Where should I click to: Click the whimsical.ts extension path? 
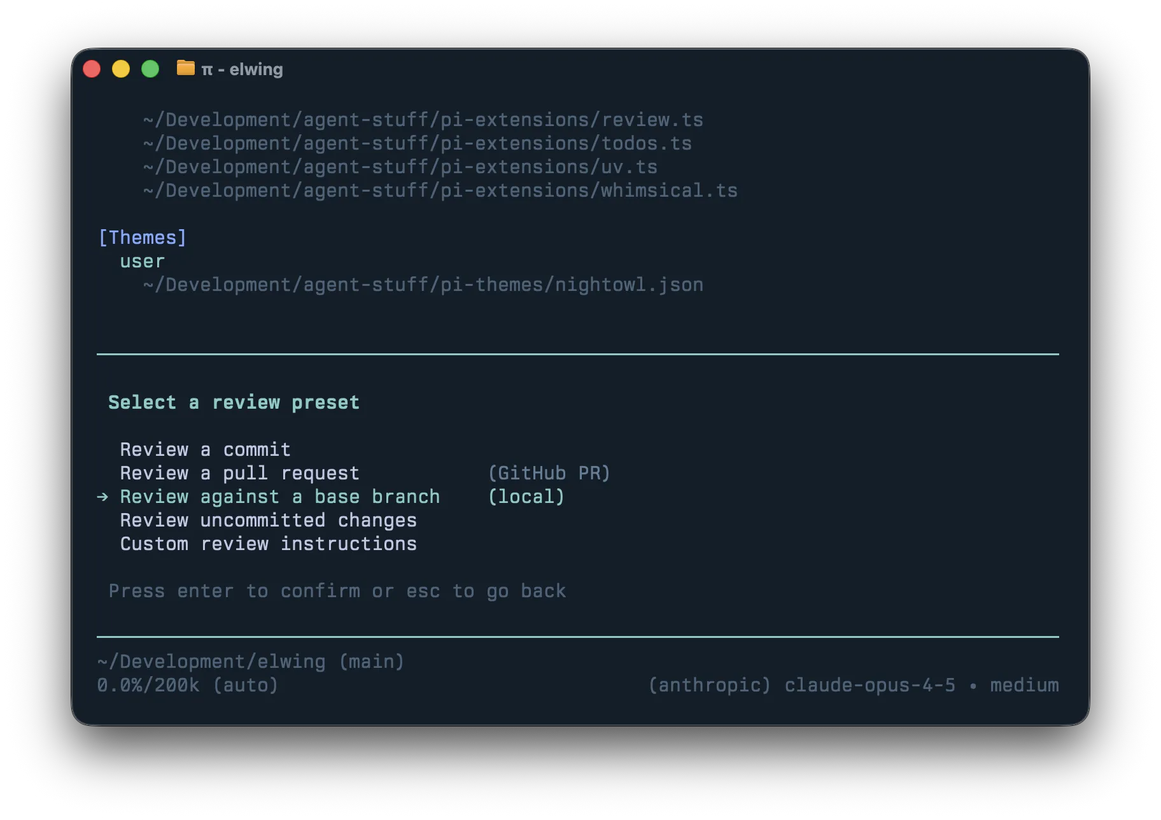click(440, 190)
